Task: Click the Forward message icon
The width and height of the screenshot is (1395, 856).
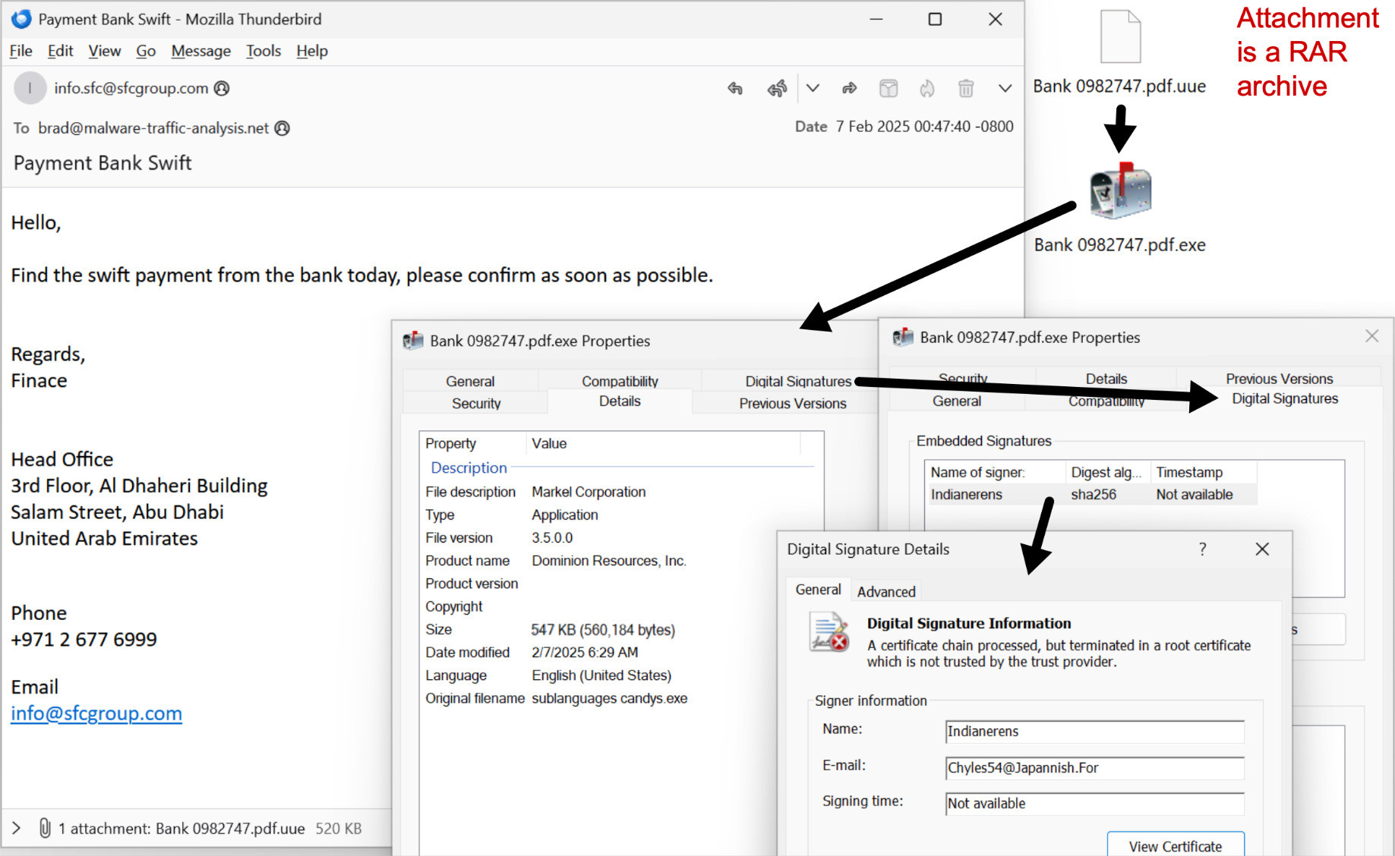Action: [849, 89]
